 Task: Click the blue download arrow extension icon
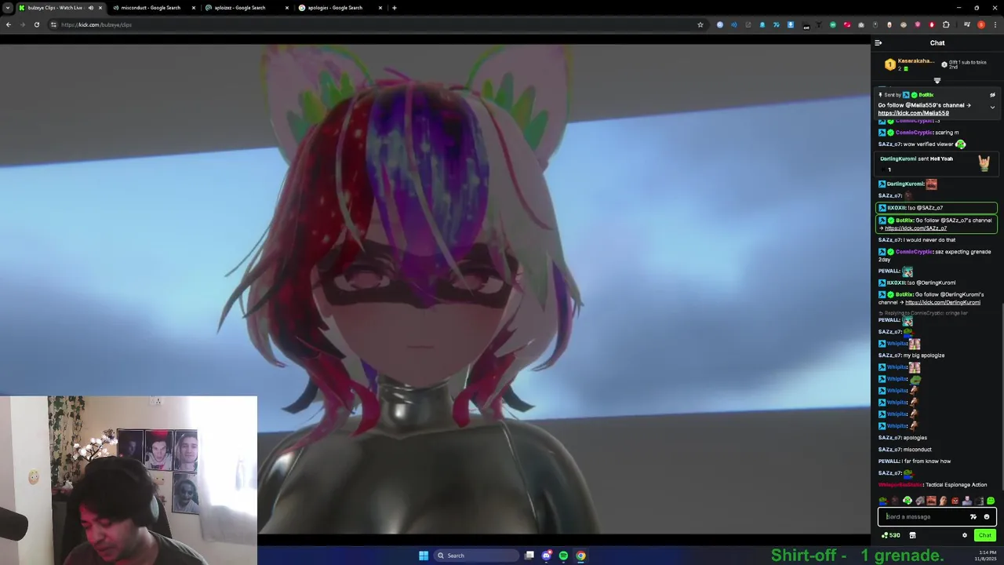(791, 24)
